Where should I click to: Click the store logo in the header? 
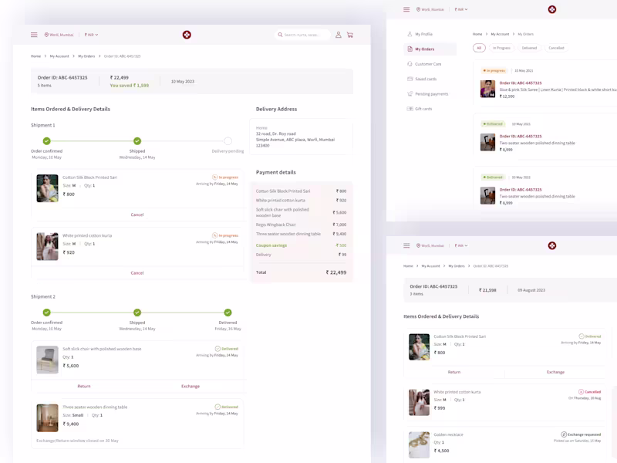click(187, 35)
